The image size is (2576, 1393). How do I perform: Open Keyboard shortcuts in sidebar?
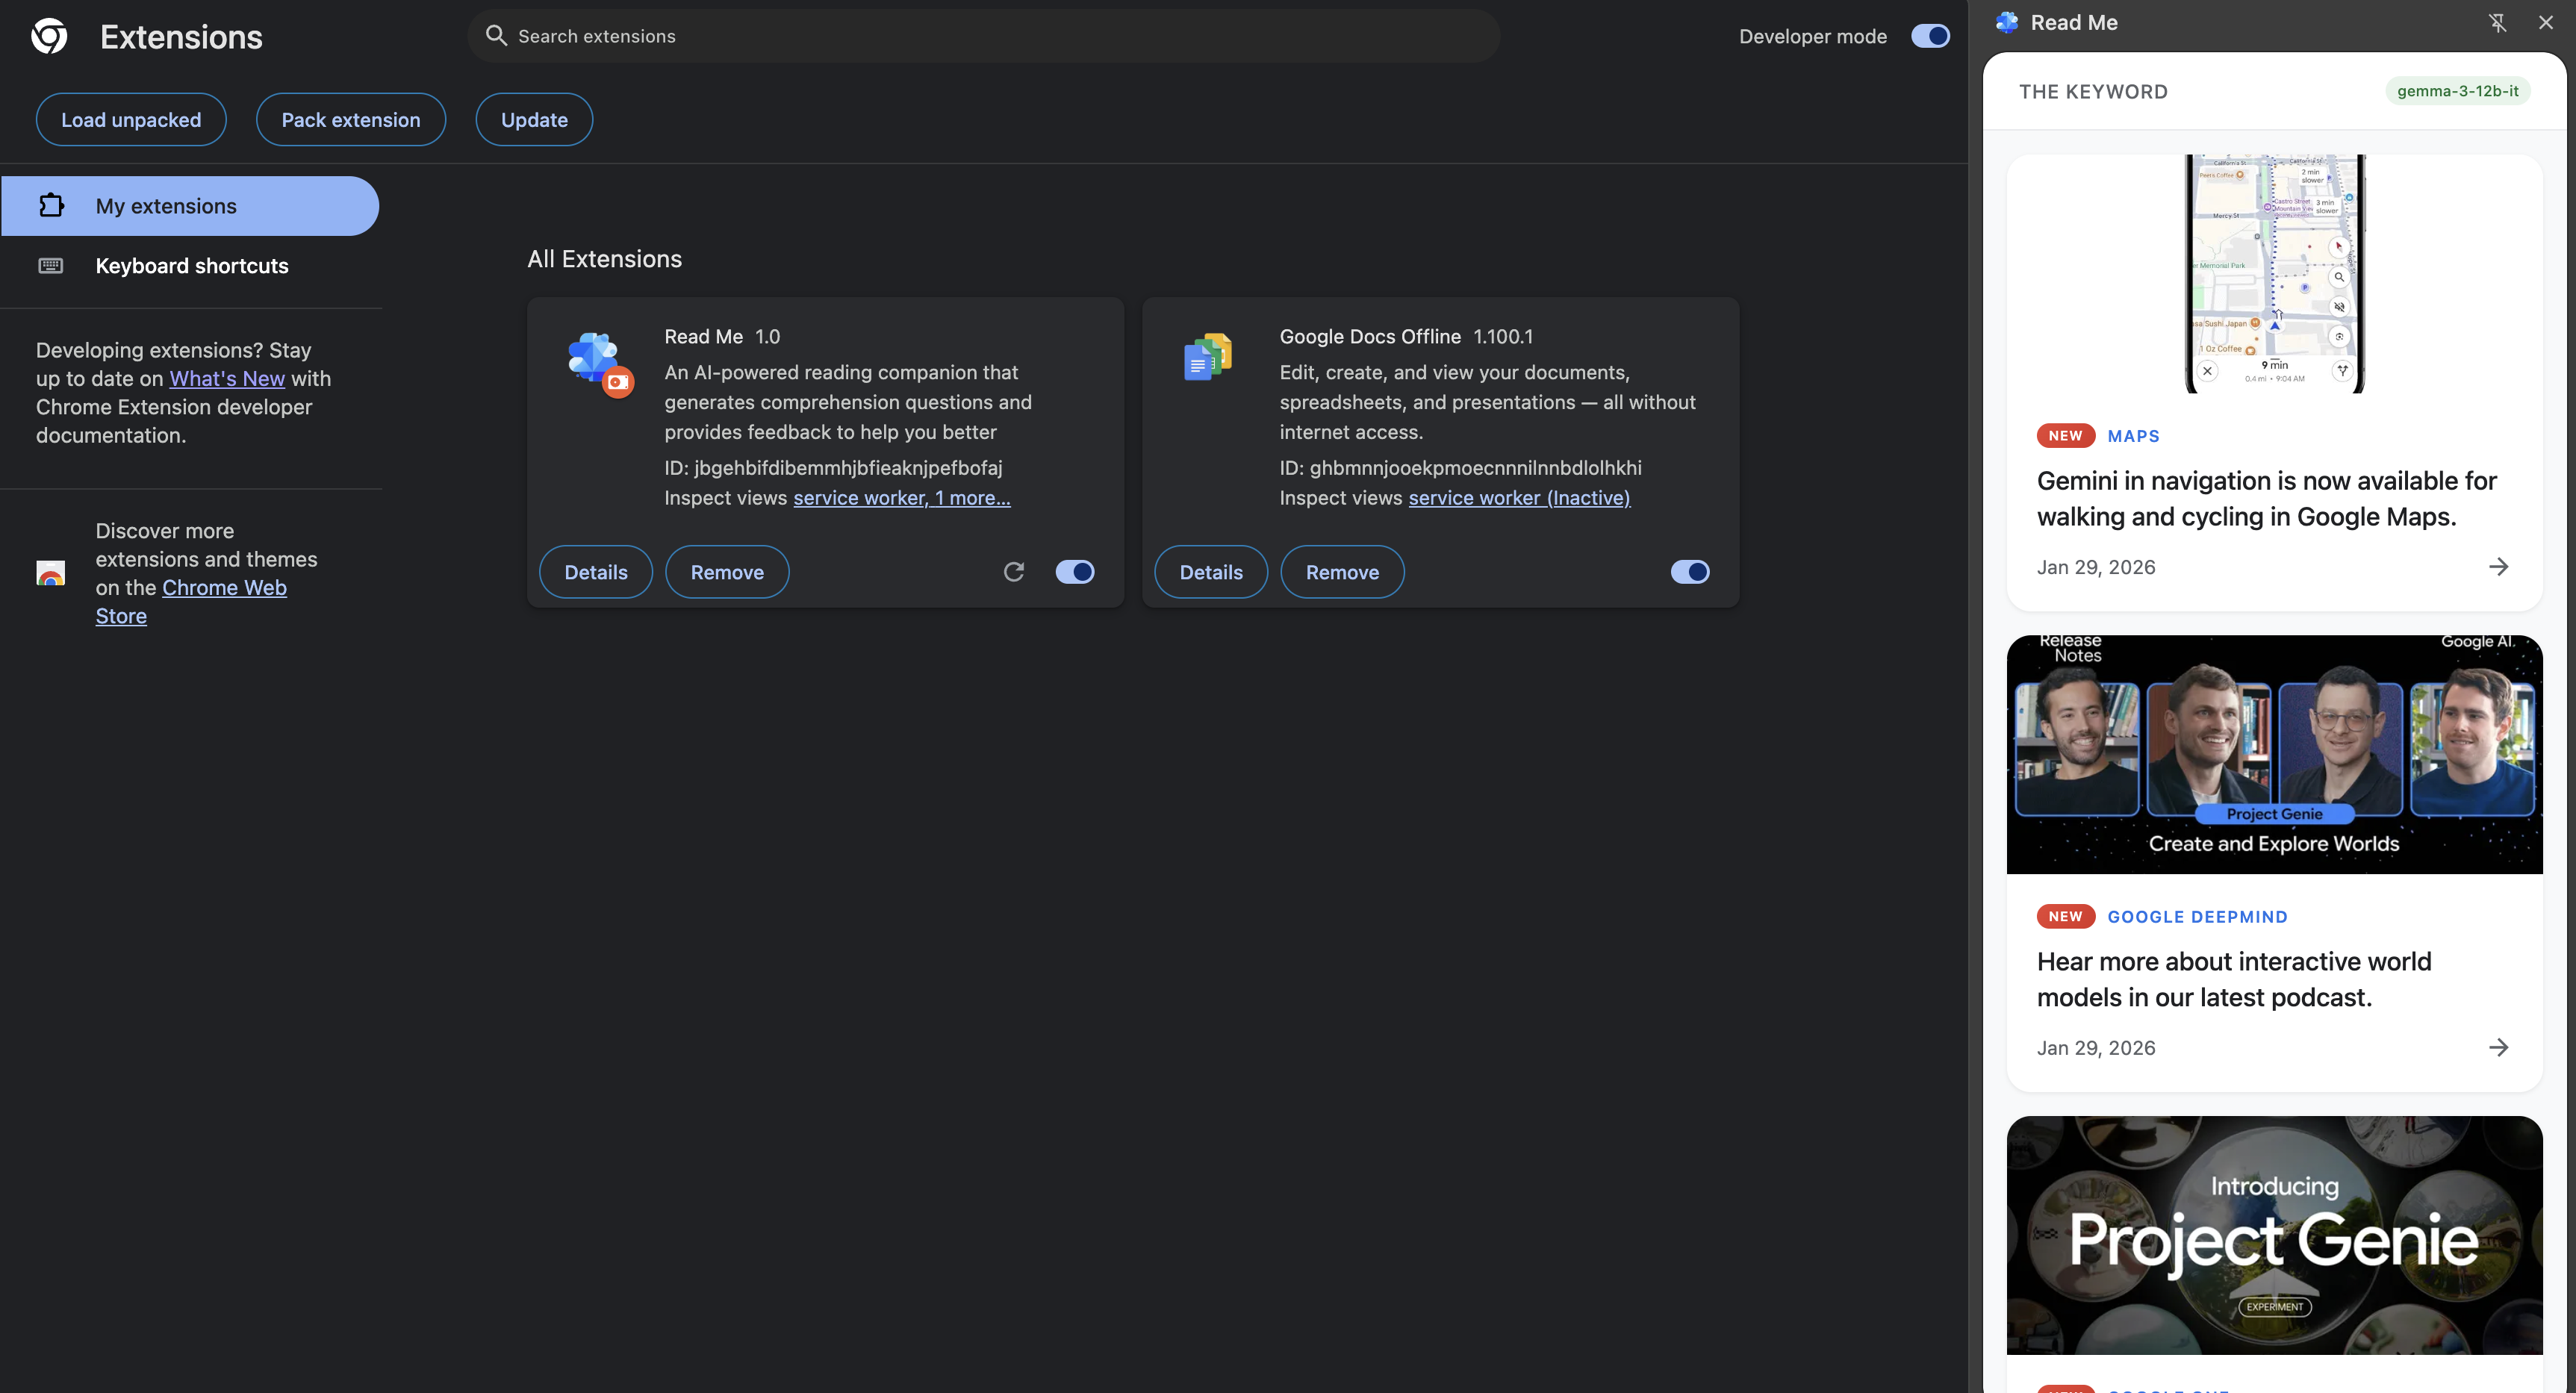[x=191, y=266]
